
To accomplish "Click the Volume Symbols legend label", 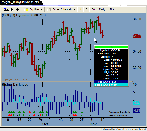I will click(x=119, y=113).
